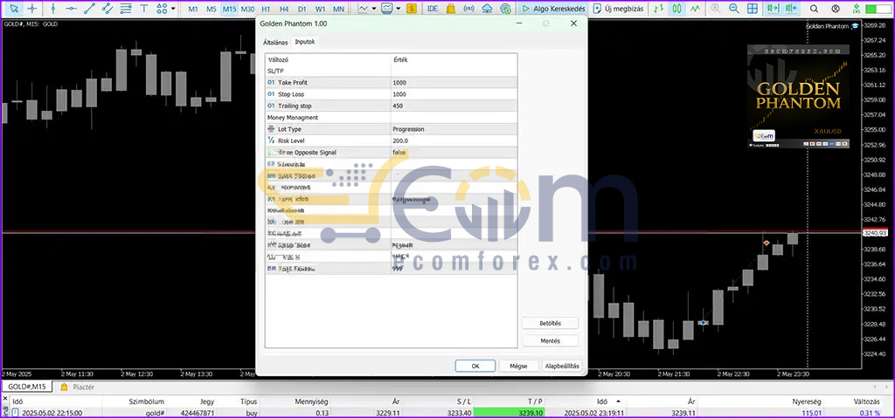Screen dimensions: 895x418
Task: Click the Money Managment section row
Action: coord(391,118)
